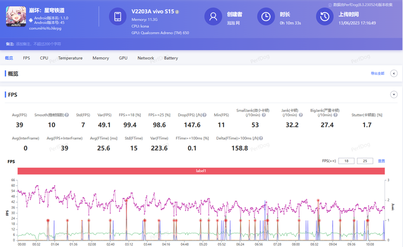Collapse the FPS section dropdown arrow

pos(394,95)
